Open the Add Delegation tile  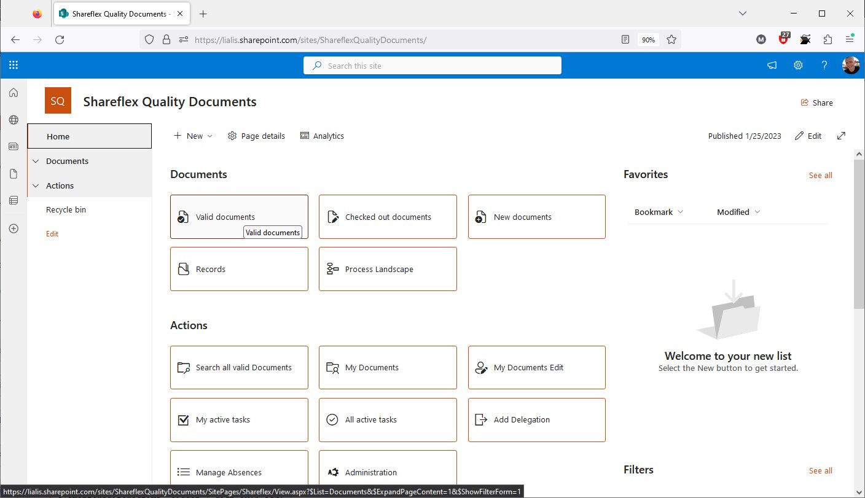(x=537, y=420)
